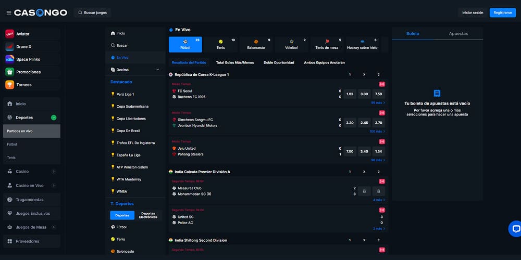This screenshot has width=521, height=260.
Task: Bet on Gimcheon draw at 2.45
Action: pyautogui.click(x=364, y=123)
